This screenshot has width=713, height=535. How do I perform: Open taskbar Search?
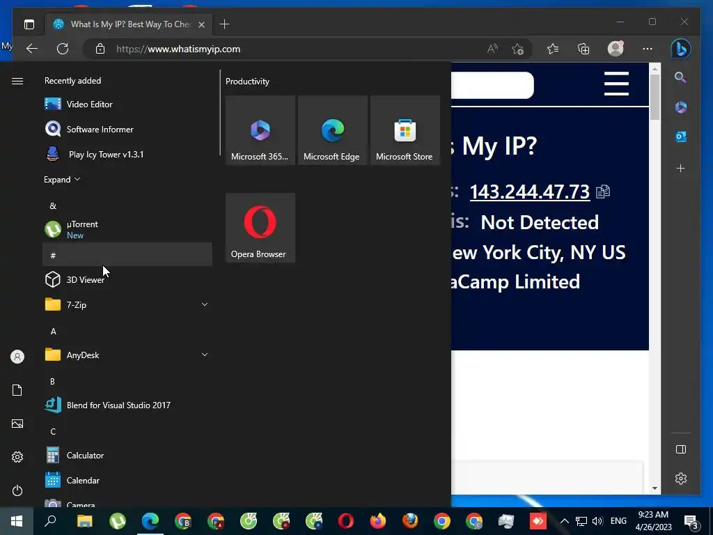(50, 521)
